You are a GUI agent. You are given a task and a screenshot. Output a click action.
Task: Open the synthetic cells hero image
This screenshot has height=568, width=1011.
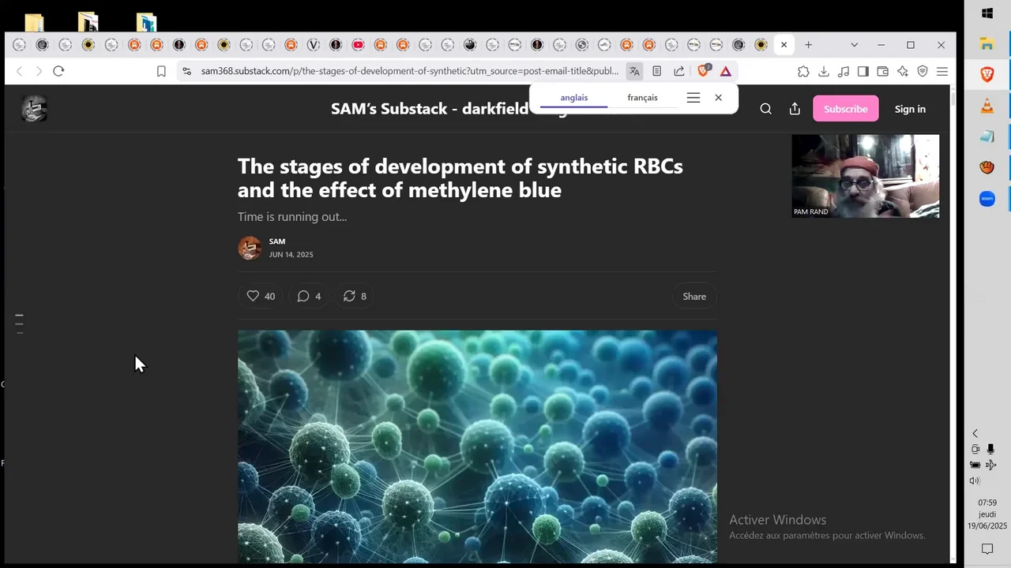click(x=477, y=447)
